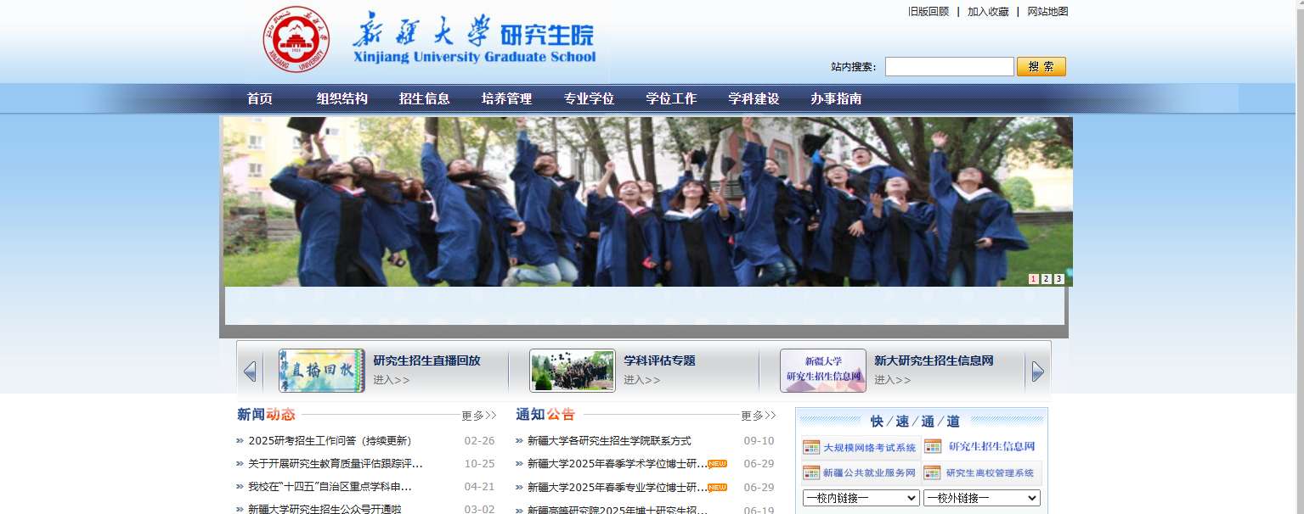Open the 学科评估专题 thumbnail image
This screenshot has height=514, width=1304.
[x=572, y=371]
